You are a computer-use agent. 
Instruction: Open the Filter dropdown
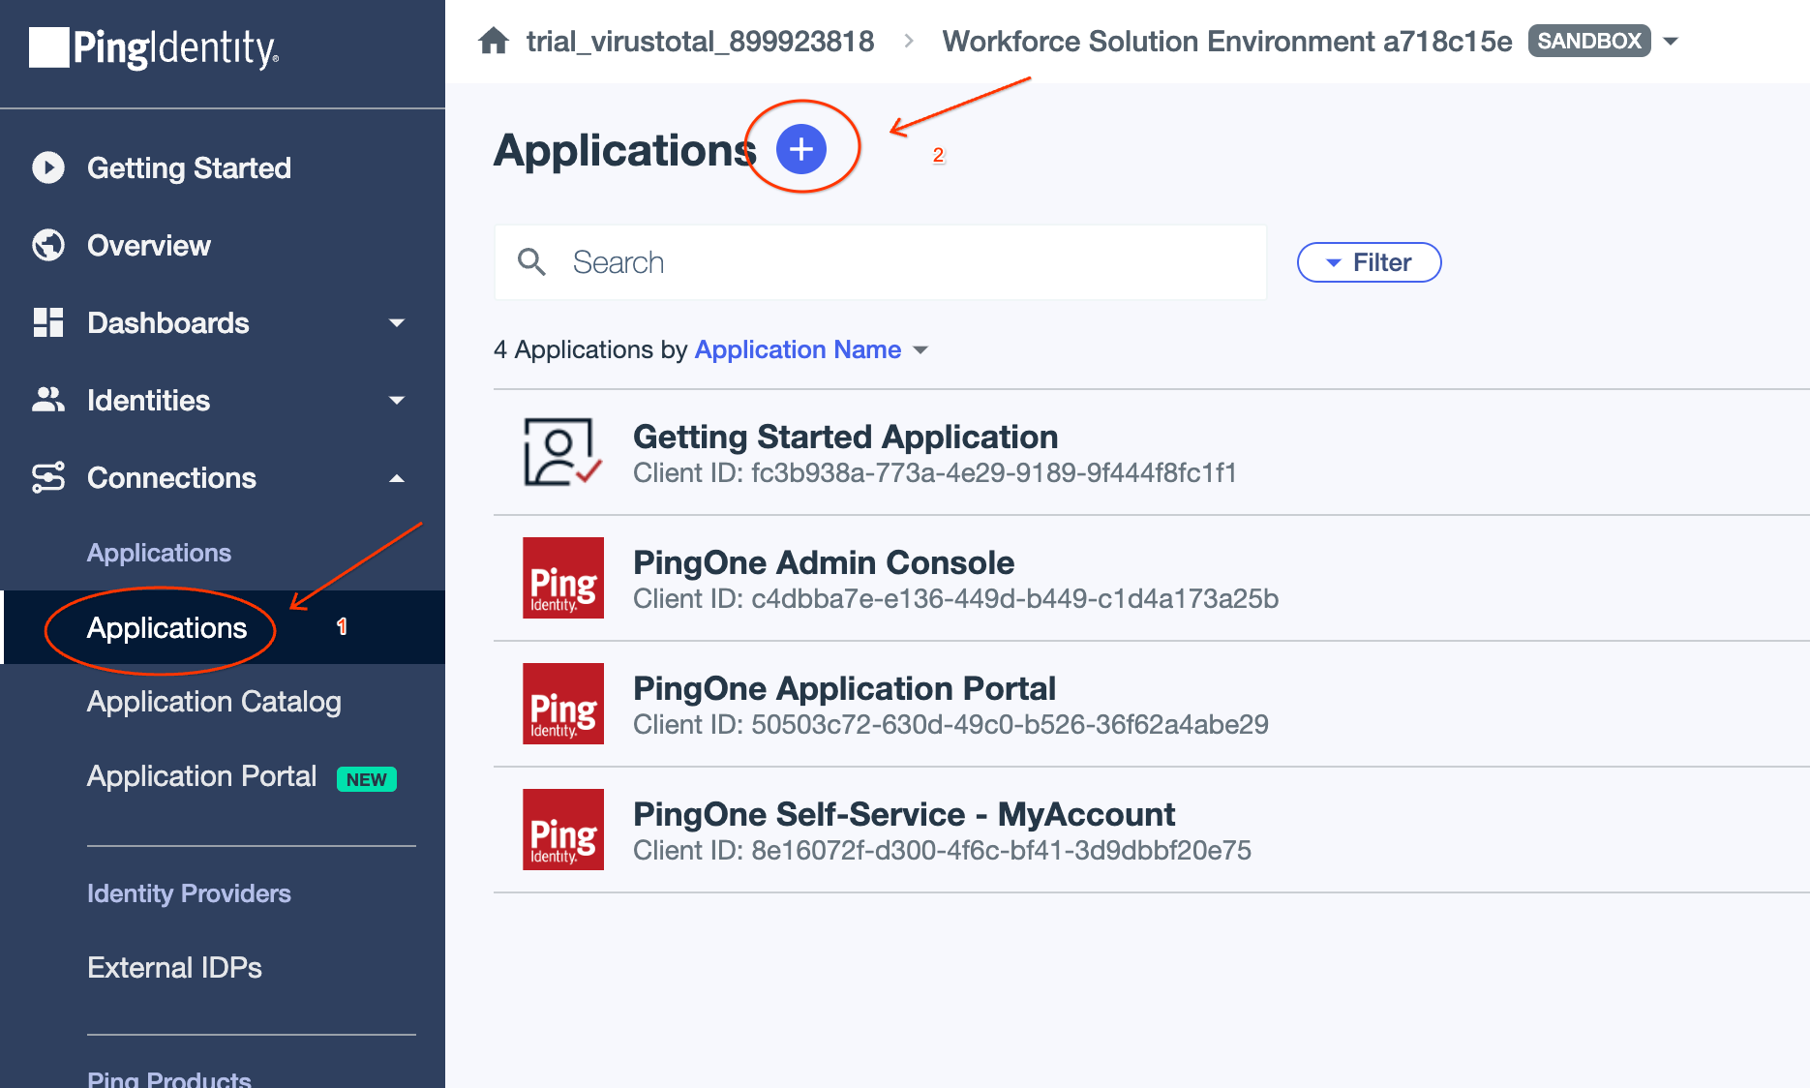(x=1369, y=262)
